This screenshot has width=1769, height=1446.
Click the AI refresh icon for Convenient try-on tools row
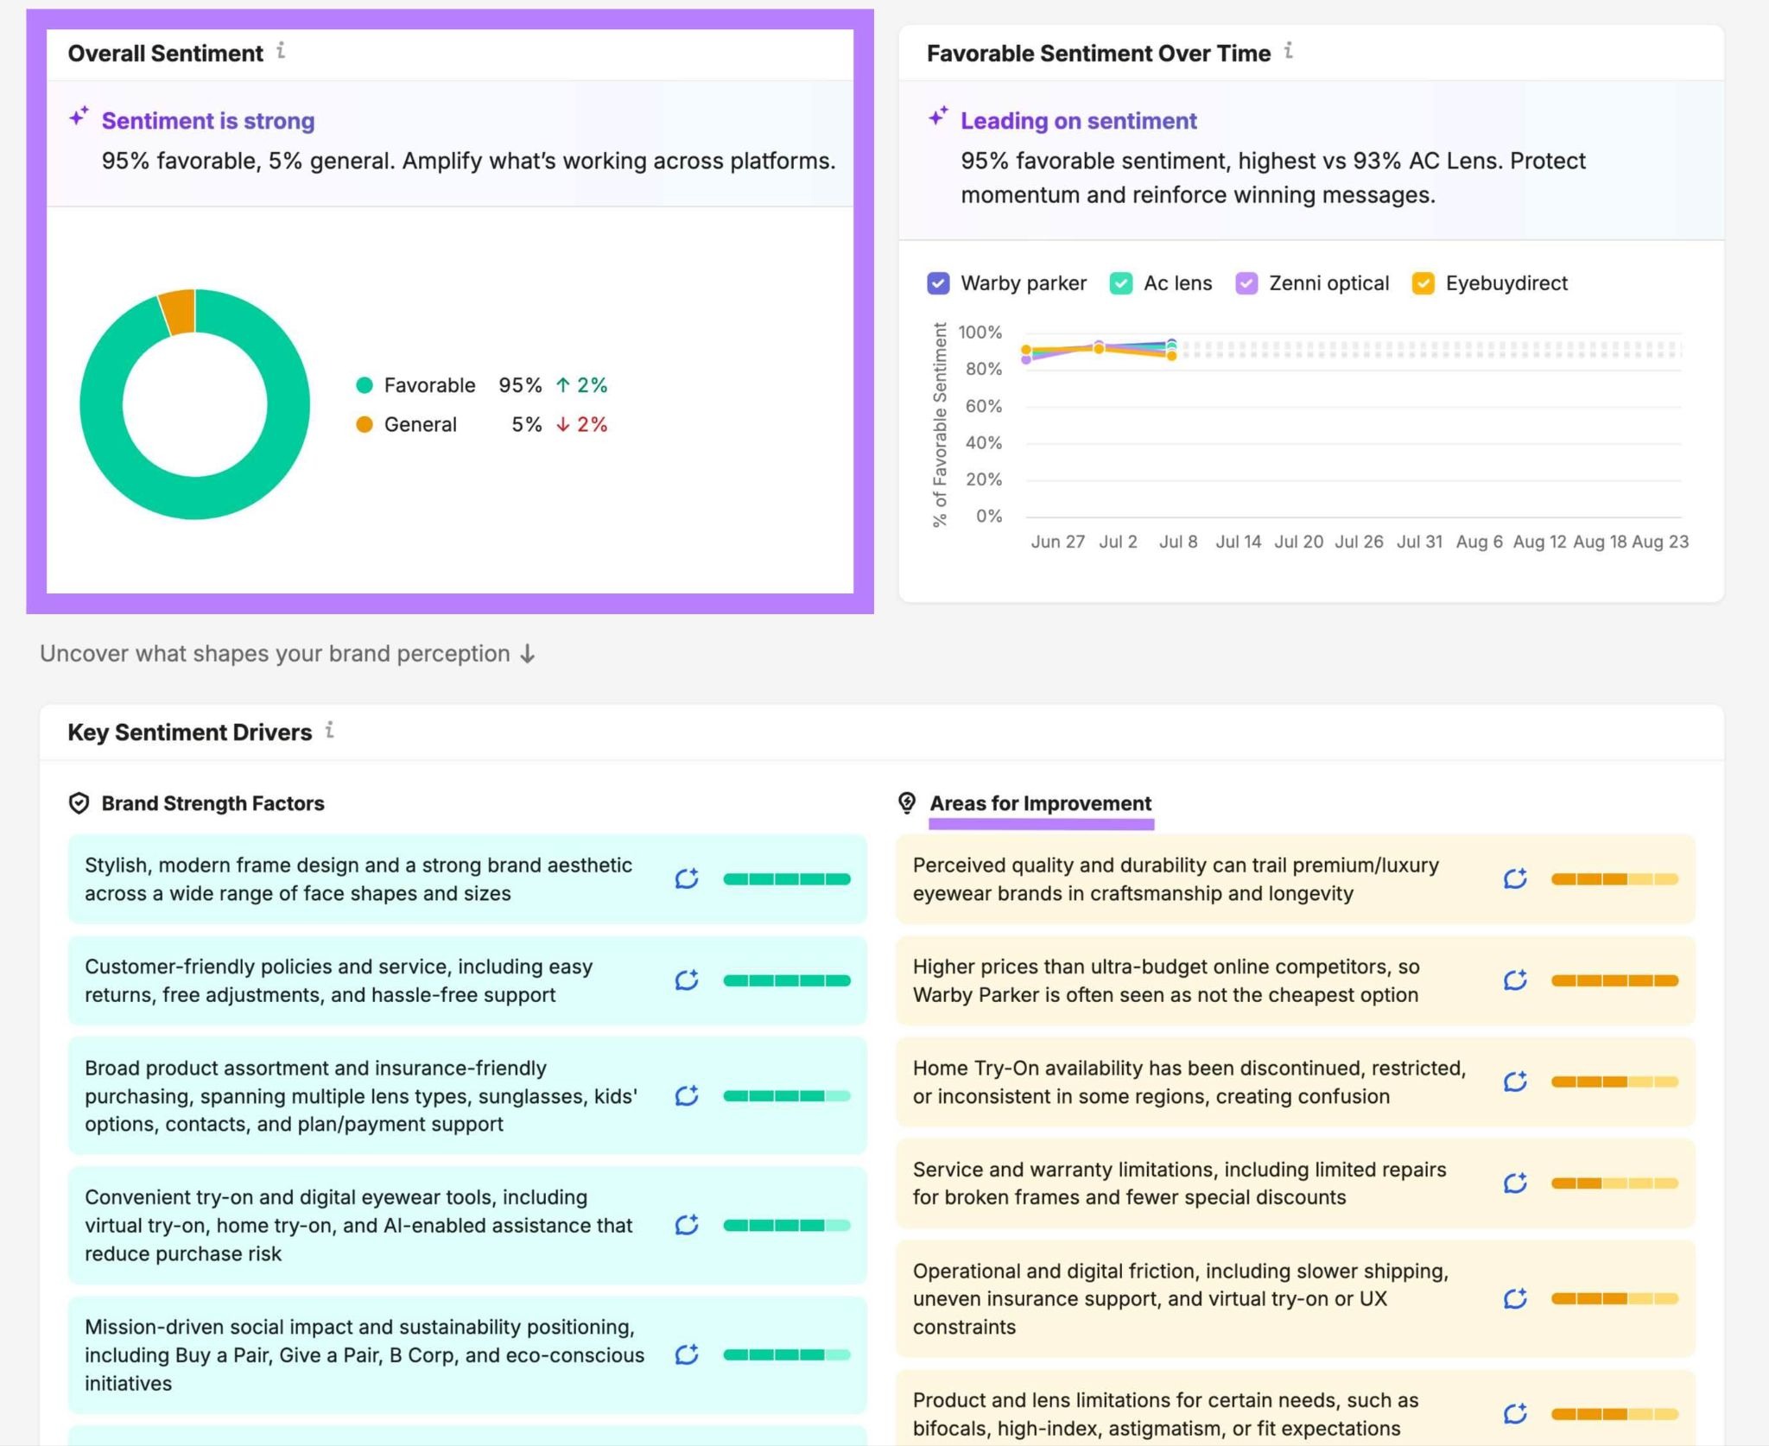pos(687,1225)
